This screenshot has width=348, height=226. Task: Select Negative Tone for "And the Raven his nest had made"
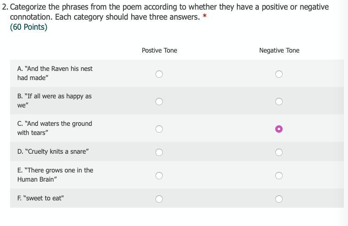click(279, 74)
